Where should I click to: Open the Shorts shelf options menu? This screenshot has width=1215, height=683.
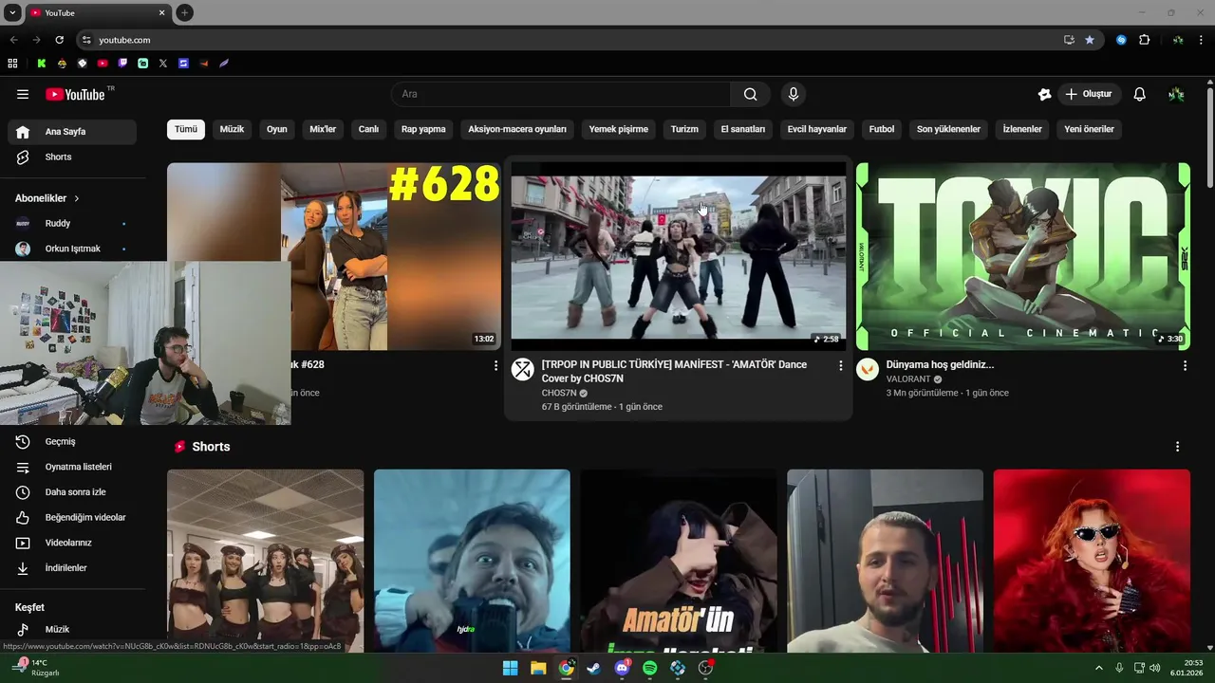coord(1177,447)
